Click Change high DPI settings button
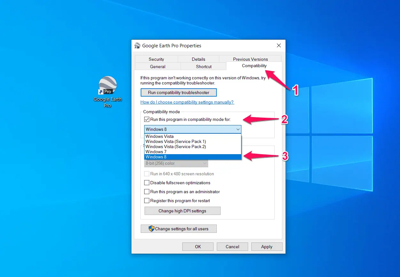 point(182,211)
